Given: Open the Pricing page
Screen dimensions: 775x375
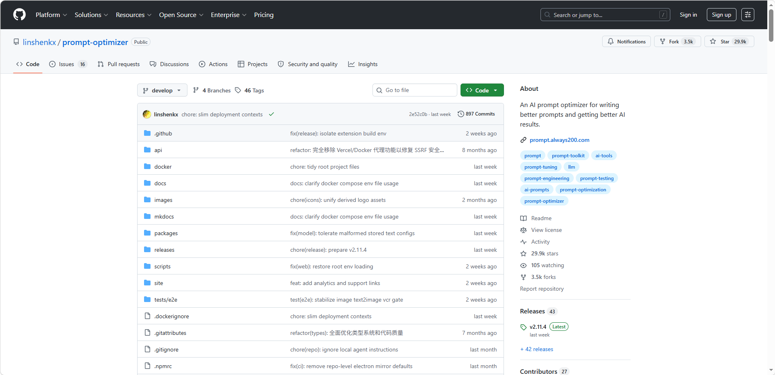Looking at the screenshot, I should pos(264,15).
